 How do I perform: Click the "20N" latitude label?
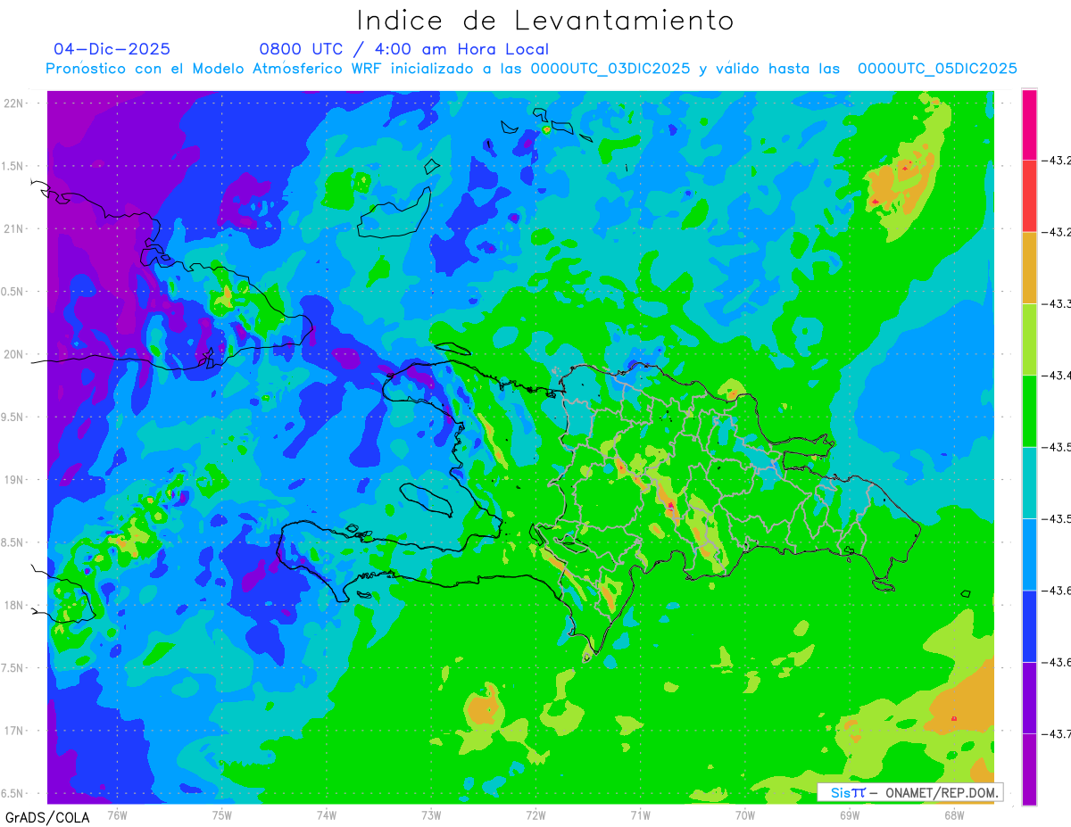point(15,354)
